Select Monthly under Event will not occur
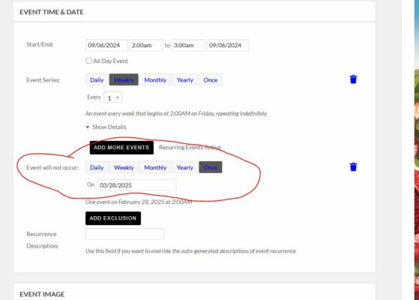The height and width of the screenshot is (300, 419). 155,167
